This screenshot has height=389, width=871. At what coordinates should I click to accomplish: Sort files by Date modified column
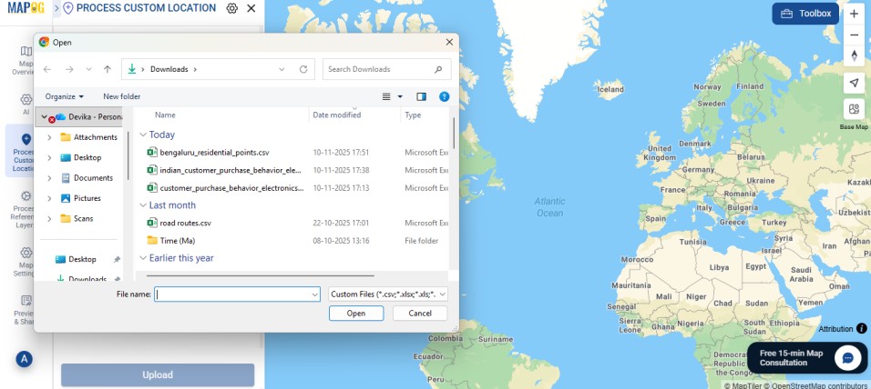point(337,115)
